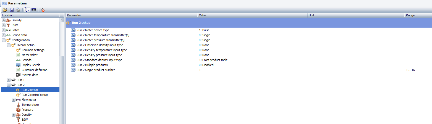Print parameters using the printer icon
The width and height of the screenshot is (432, 124).
(18, 10)
